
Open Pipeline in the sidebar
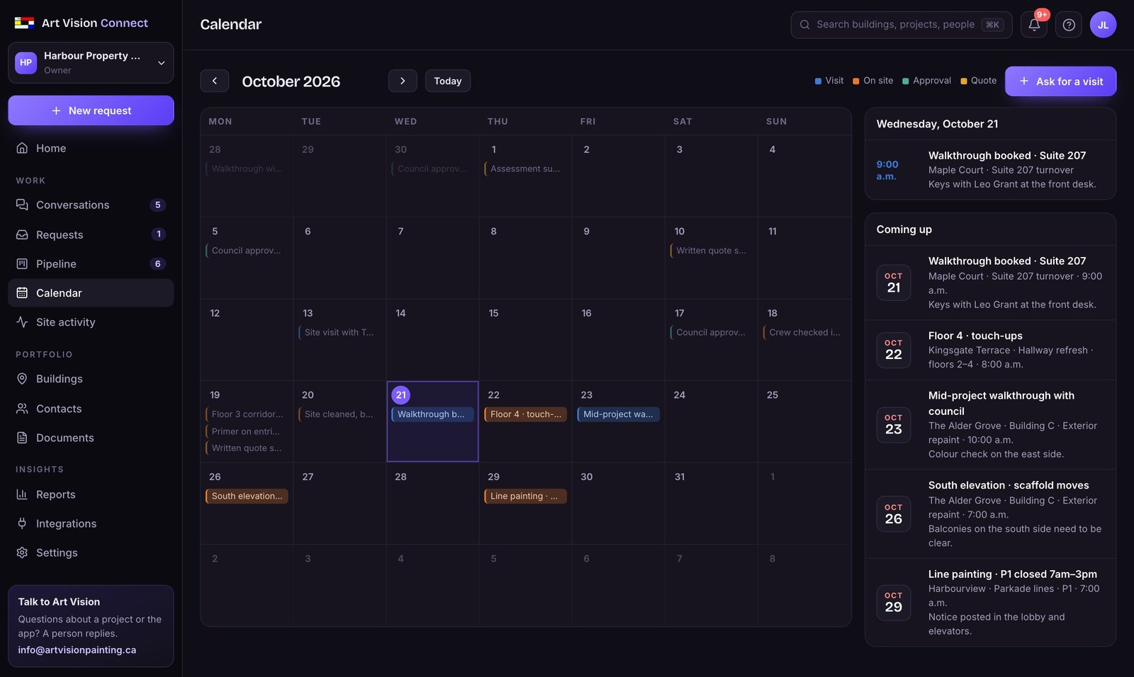click(x=91, y=263)
